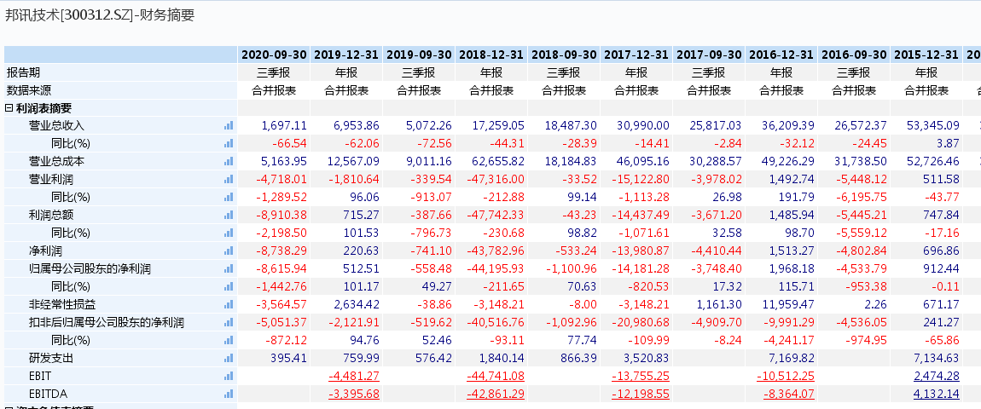This screenshot has width=981, height=409.
Task: Open chart icon for 非经常性损益 row
Action: point(229,305)
